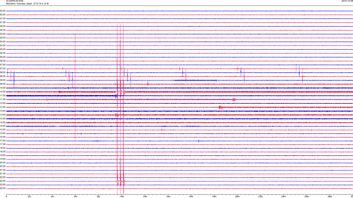Image resolution: width=353 pixels, height=198 pixels.
Task: Click the 12:00 time label
Action: click(x=3, y=103)
